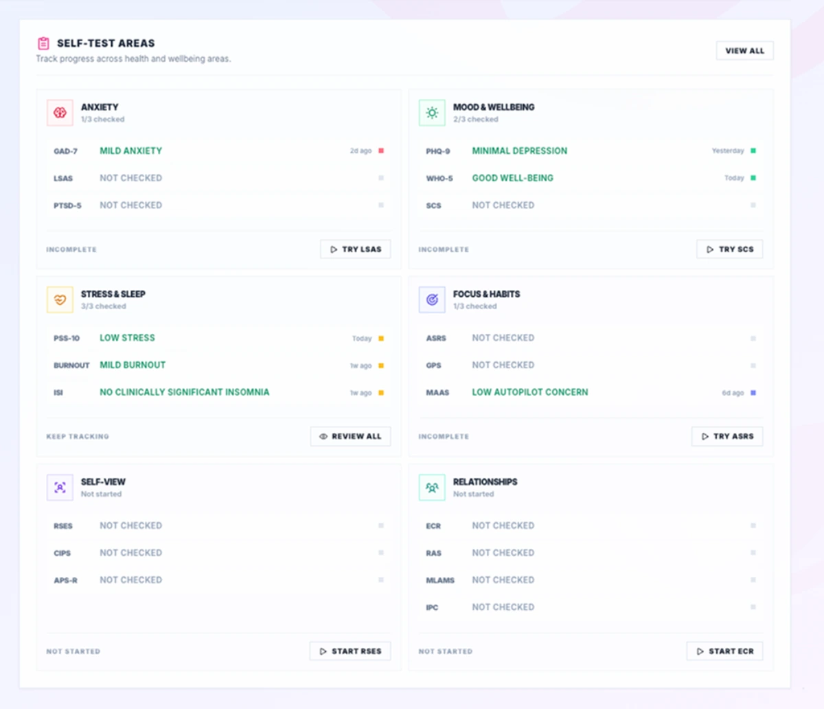
Task: Click the GAD-7 test label
Action: [65, 151]
